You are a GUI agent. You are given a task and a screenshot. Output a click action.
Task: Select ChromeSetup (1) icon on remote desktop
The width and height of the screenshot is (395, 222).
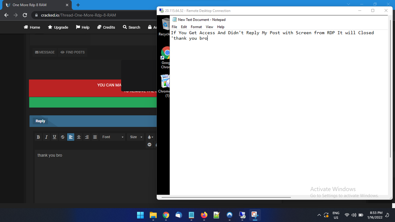[x=165, y=86]
